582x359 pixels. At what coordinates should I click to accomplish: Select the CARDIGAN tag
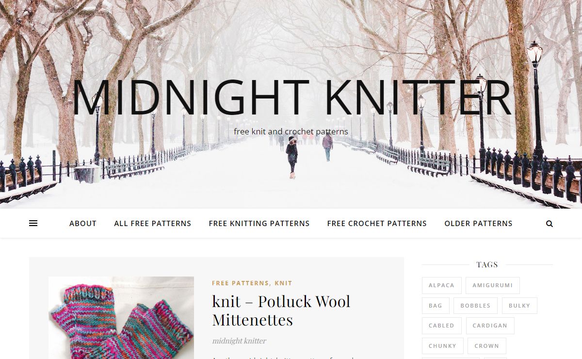coord(490,326)
